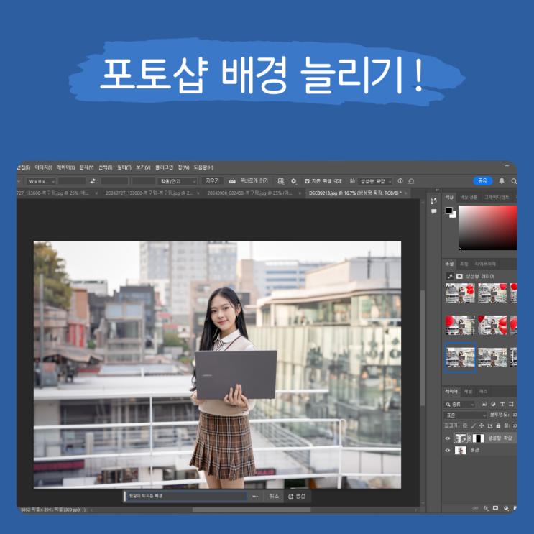Click the 취소 cancel button
Viewport: 534px width, 534px height.
tap(274, 497)
